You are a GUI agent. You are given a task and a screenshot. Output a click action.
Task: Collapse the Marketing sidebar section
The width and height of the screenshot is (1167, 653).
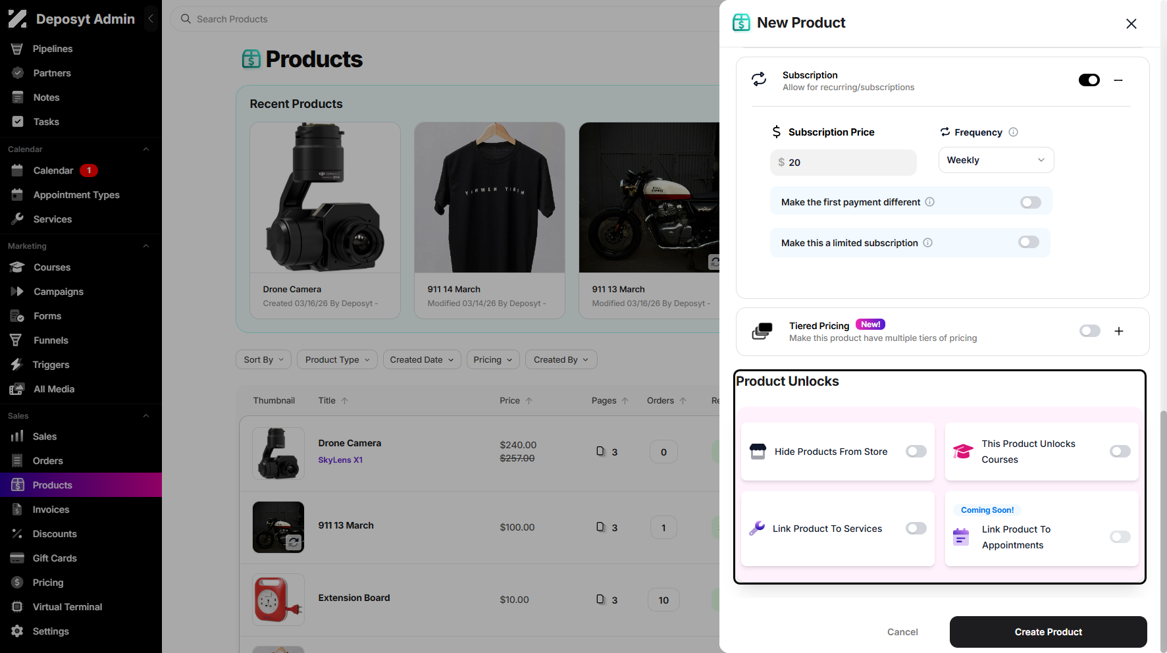[x=146, y=246]
